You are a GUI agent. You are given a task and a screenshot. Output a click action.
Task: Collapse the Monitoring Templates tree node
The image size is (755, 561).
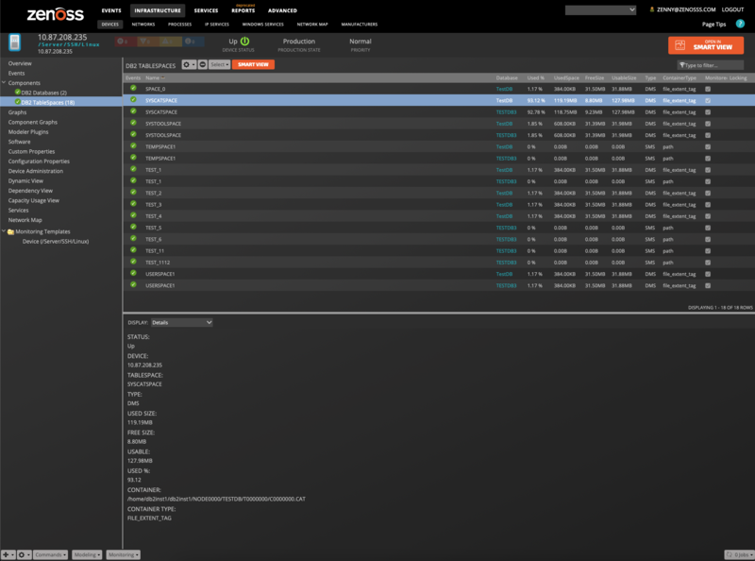(x=4, y=231)
